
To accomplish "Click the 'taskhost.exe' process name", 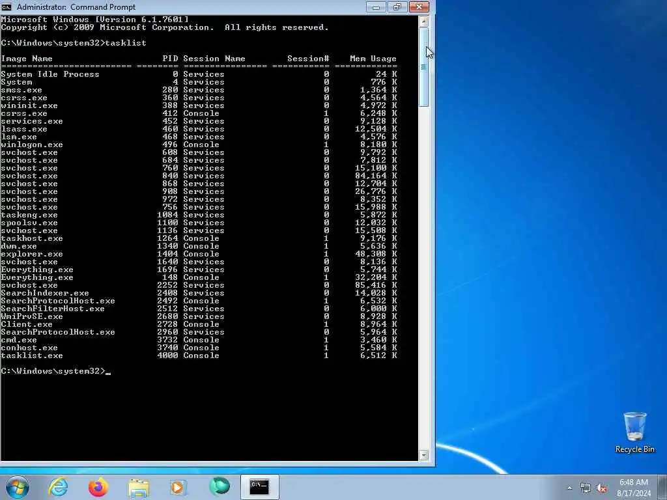I will pyautogui.click(x=32, y=238).
